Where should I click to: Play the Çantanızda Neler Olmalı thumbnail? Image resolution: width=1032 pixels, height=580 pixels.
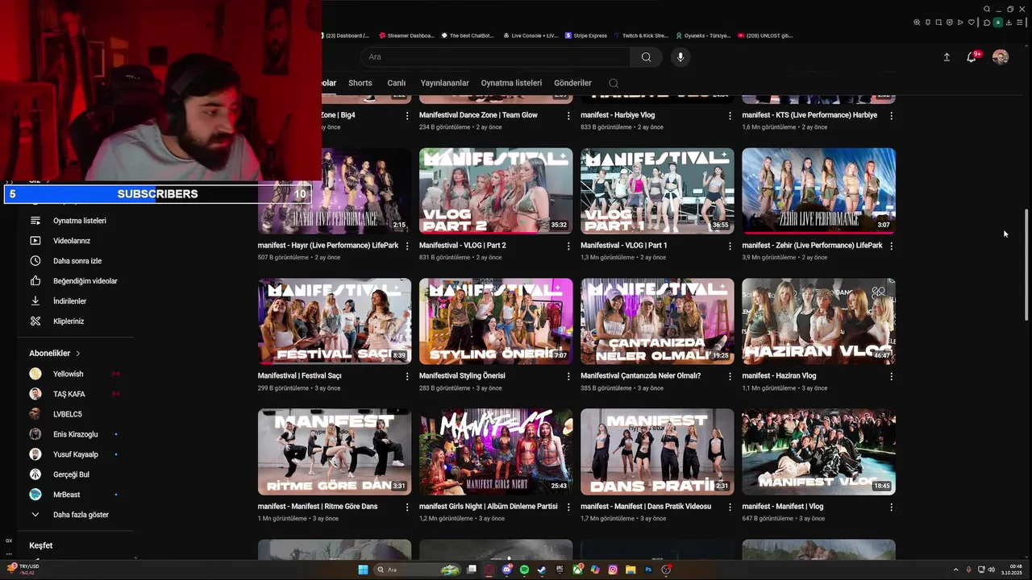tap(657, 321)
